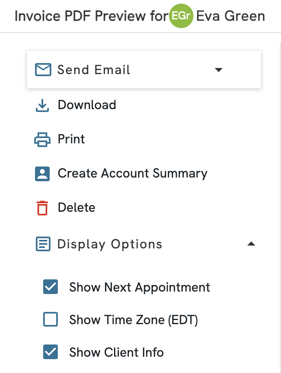Click the Download arrow icon

point(42,105)
